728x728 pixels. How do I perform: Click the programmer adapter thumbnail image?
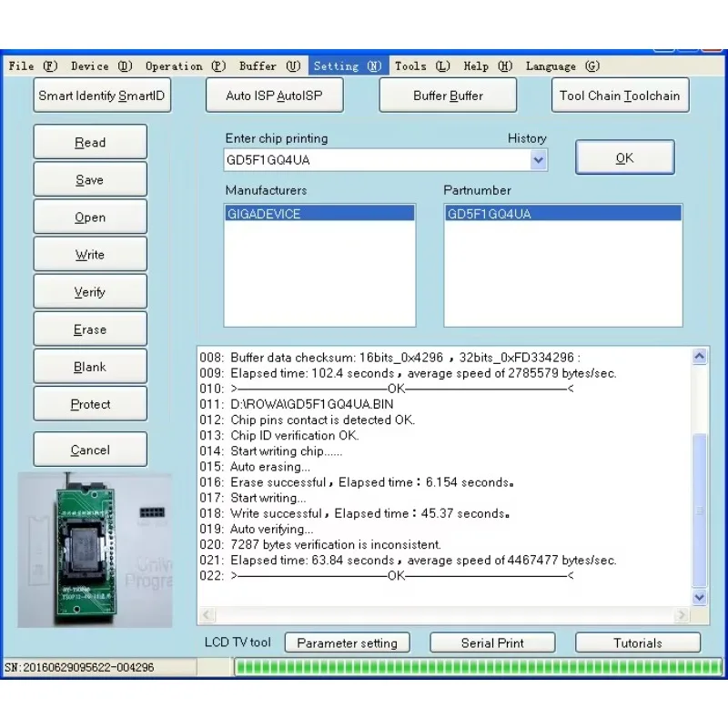(x=96, y=551)
